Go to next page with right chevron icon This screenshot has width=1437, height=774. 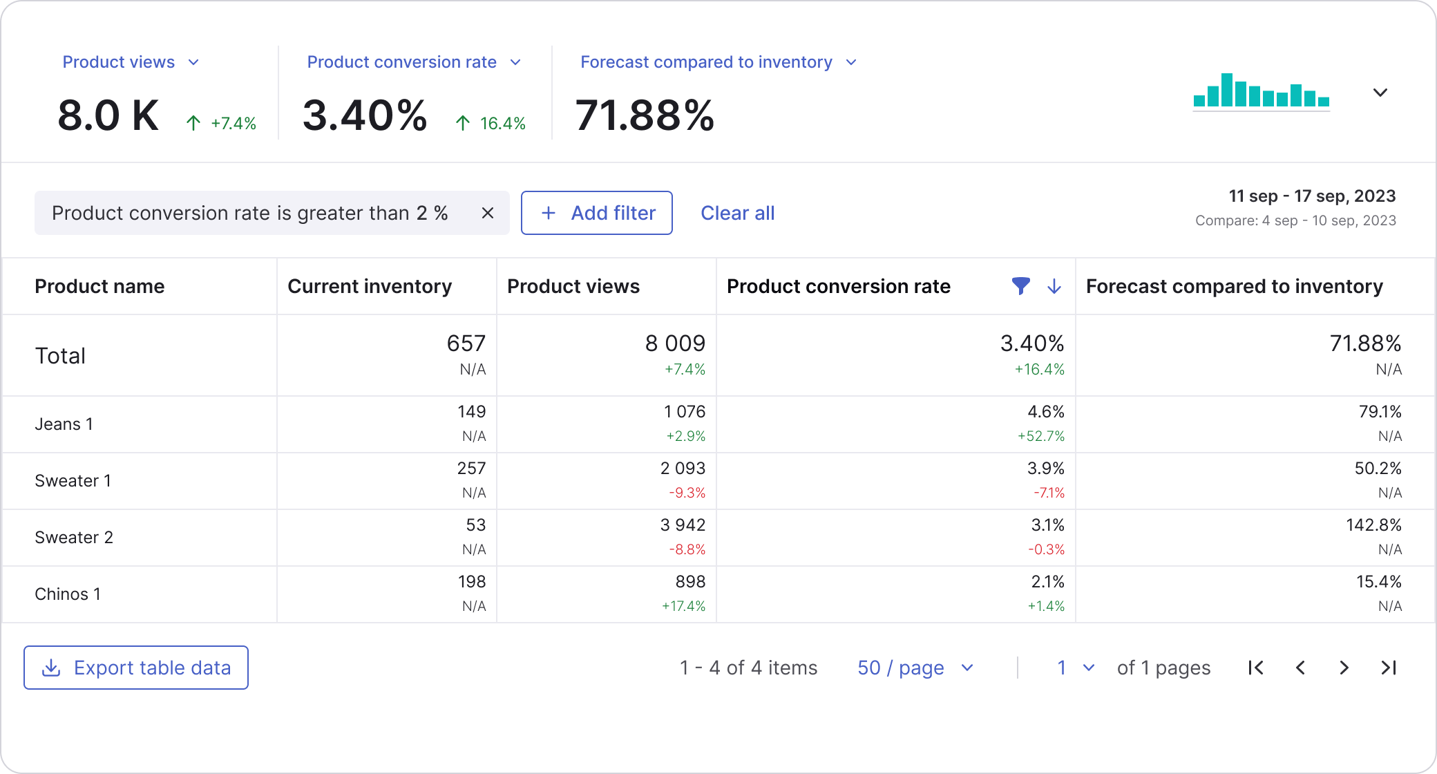pos(1344,668)
